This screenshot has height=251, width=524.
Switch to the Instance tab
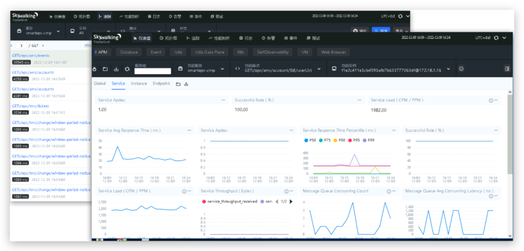[x=139, y=84]
